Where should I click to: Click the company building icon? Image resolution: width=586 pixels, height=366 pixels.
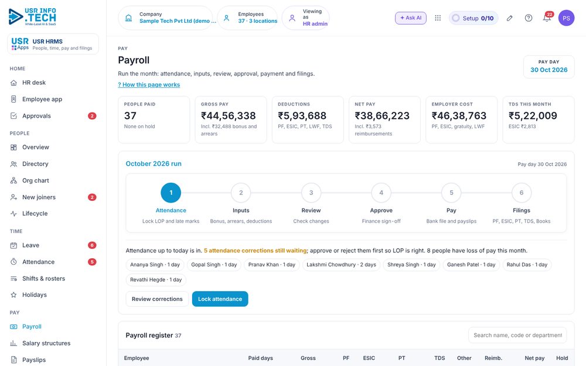tap(128, 18)
